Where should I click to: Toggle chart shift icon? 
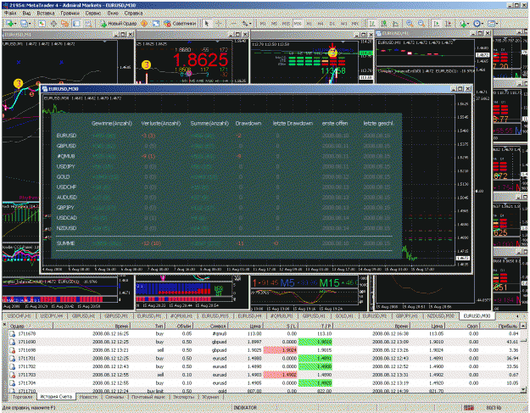click(x=449, y=23)
